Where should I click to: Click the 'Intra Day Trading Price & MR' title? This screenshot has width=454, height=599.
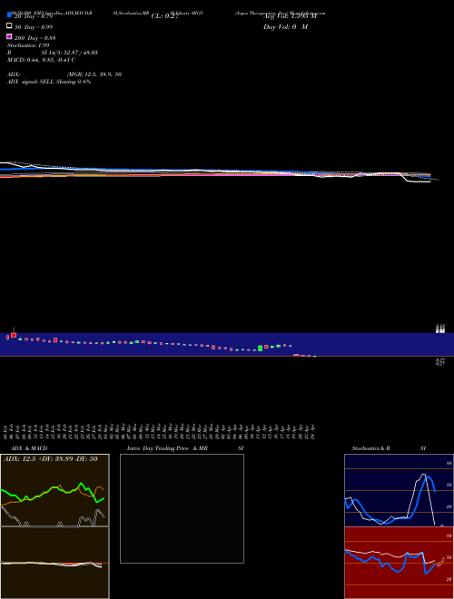[x=167, y=448]
